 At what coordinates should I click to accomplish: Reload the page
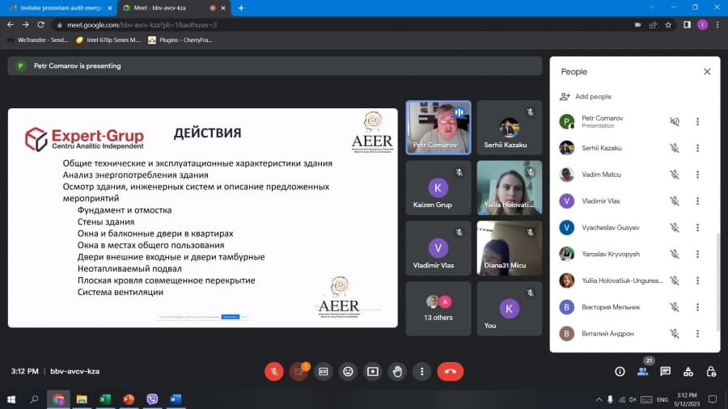(41, 24)
